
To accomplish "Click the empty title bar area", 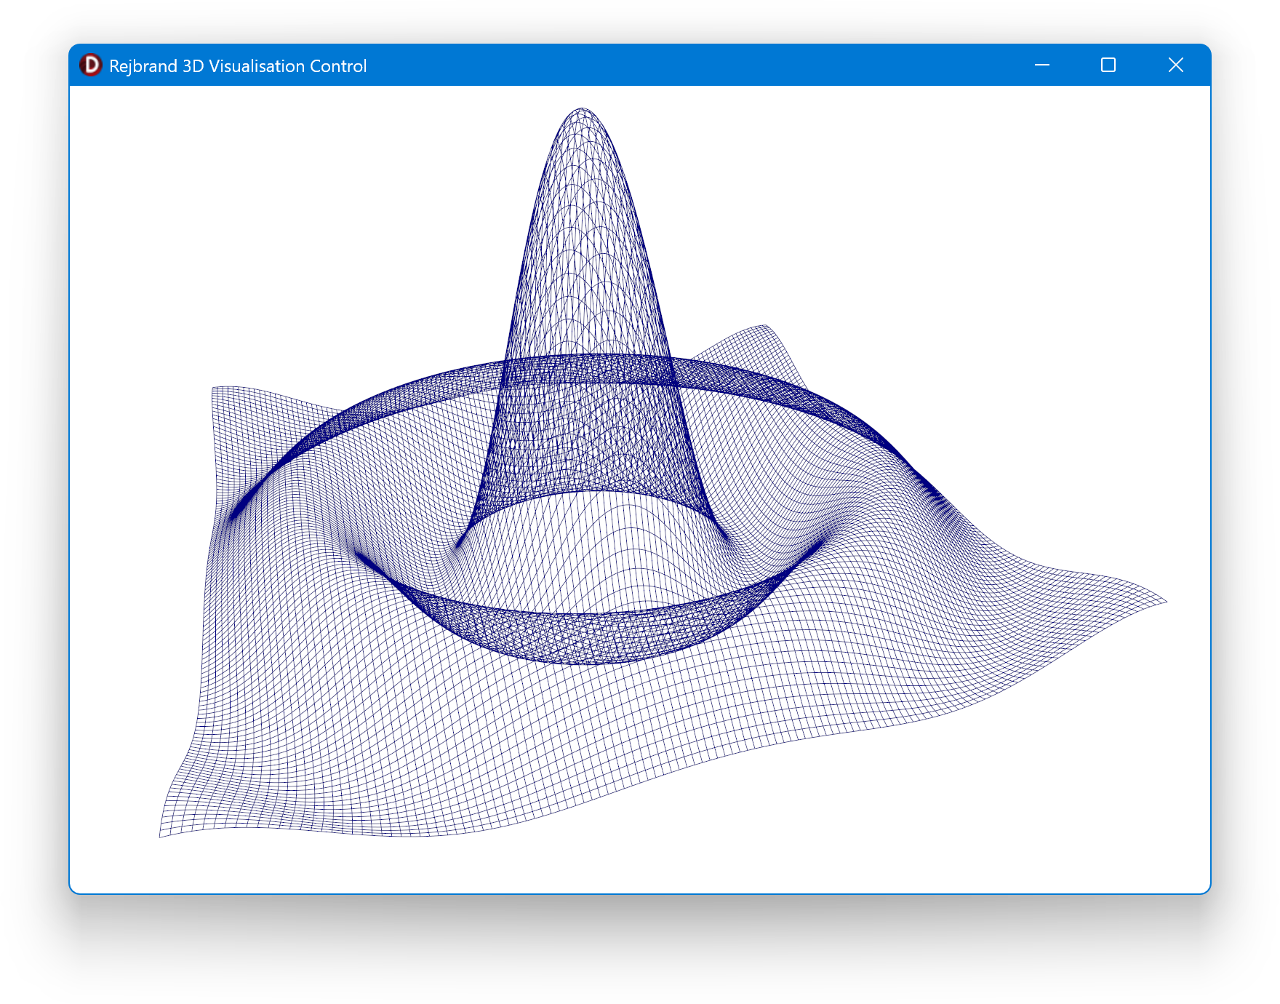I will 691,65.
